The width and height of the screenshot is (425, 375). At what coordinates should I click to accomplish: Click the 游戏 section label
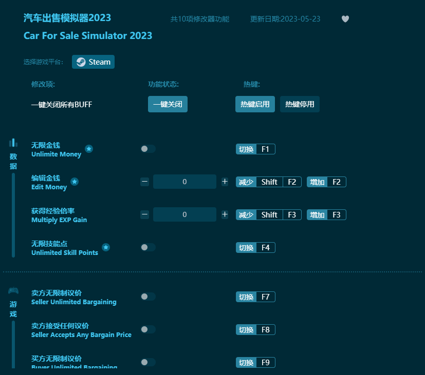coord(13,309)
